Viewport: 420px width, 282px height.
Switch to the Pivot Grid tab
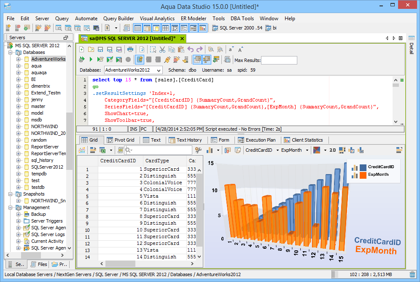tap(121, 140)
